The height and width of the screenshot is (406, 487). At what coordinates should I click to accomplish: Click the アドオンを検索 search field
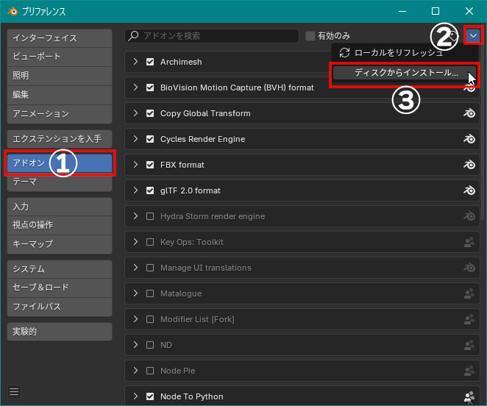pyautogui.click(x=212, y=36)
